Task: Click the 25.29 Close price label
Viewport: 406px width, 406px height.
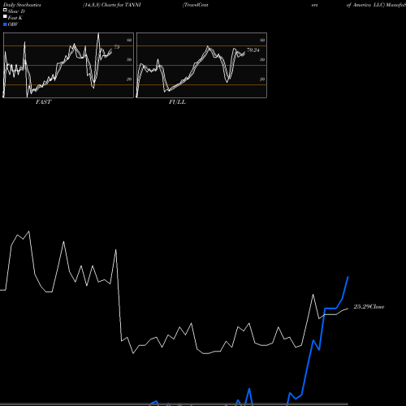Action: (x=369, y=306)
